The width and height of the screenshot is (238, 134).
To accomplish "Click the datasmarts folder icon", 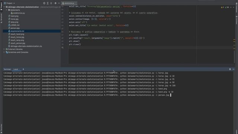I will click(9, 10).
